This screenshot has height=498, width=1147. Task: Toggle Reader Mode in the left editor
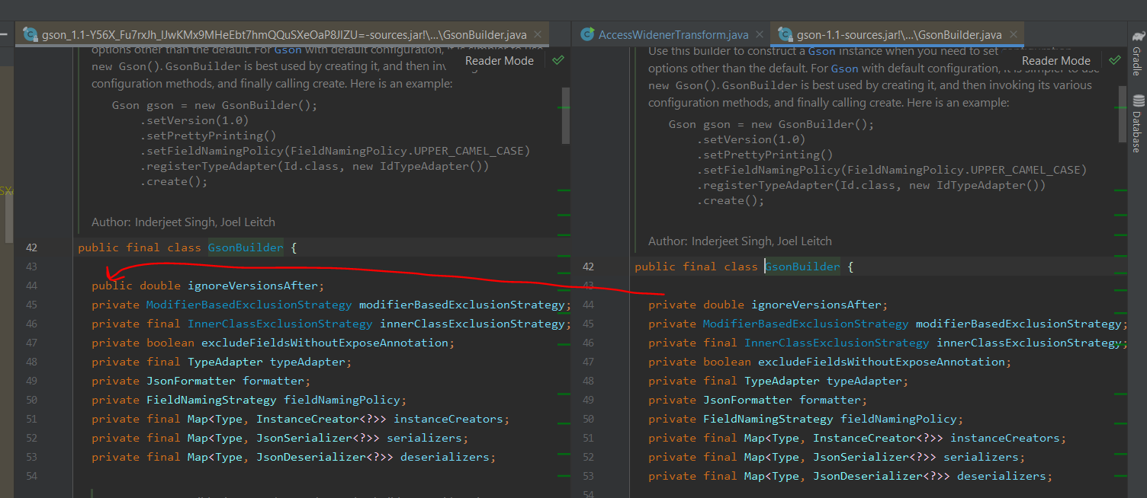(499, 60)
